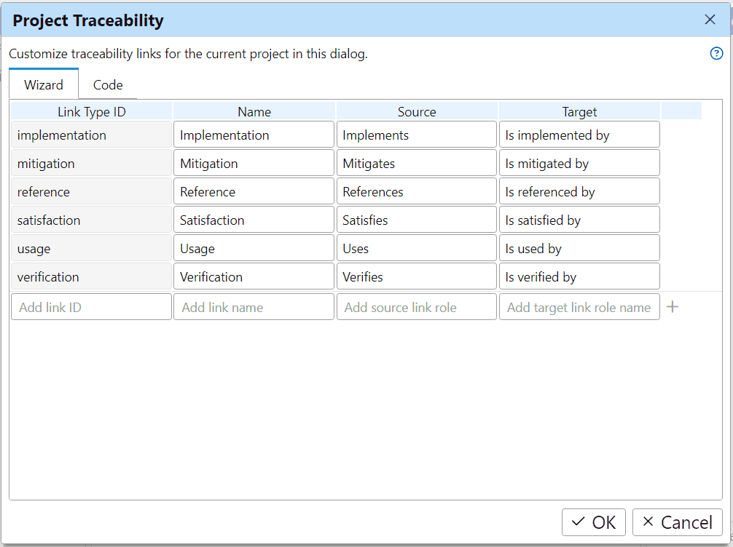
Task: Click the Link Type ID column header
Action: click(x=91, y=111)
